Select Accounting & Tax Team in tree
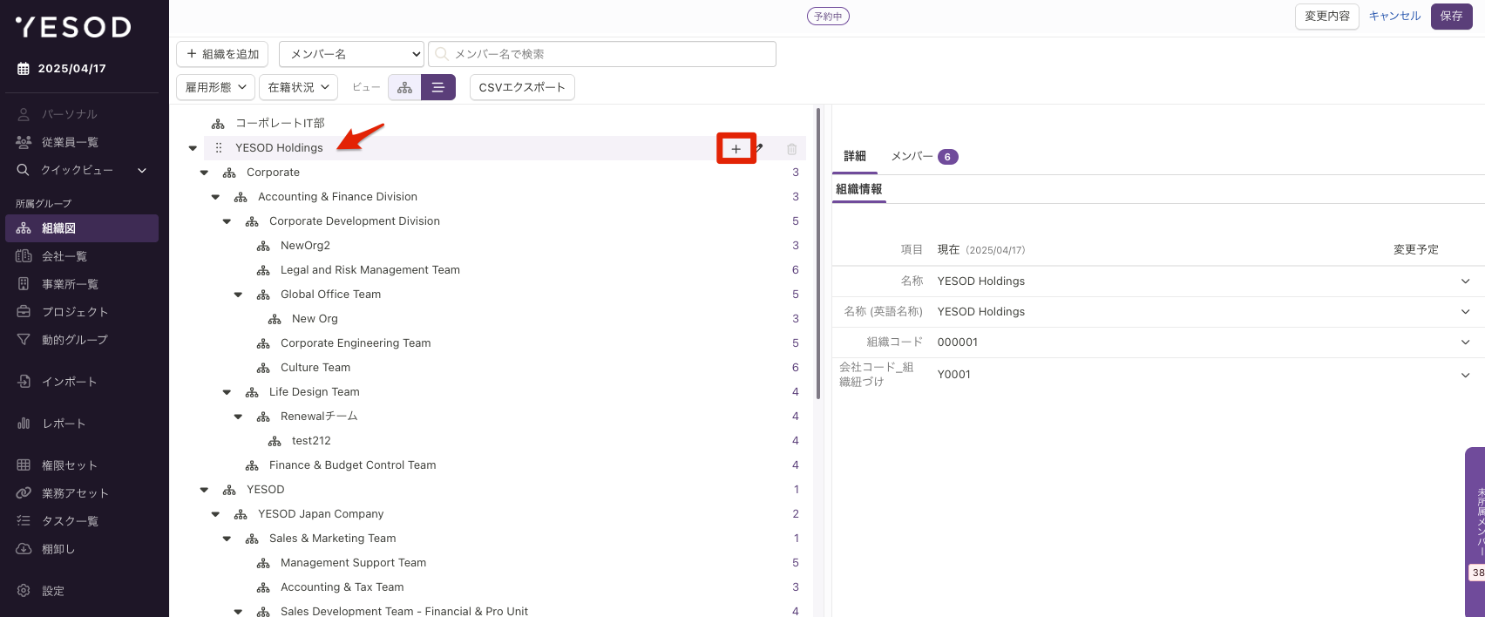This screenshot has height=617, width=1485. coord(342,587)
